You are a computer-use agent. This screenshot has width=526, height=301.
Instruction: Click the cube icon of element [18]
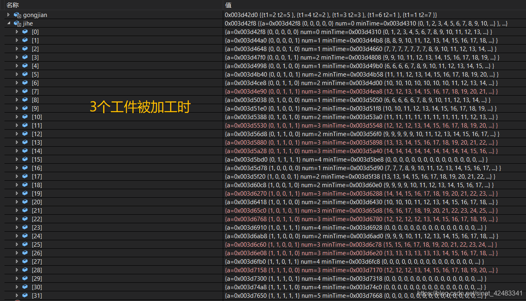tap(25, 185)
